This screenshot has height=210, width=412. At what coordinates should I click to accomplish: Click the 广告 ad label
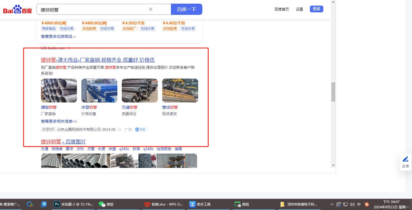[x=128, y=129]
